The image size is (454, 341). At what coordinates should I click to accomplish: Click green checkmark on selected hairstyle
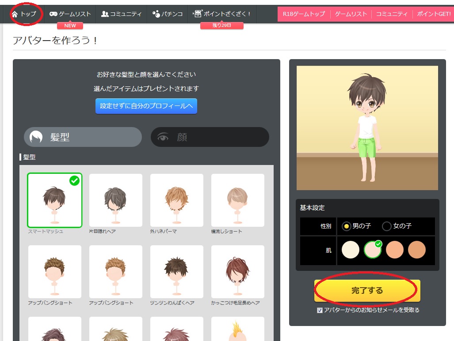(x=74, y=180)
